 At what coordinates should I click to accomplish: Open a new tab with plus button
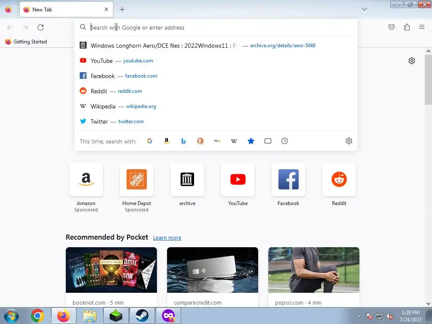(122, 9)
